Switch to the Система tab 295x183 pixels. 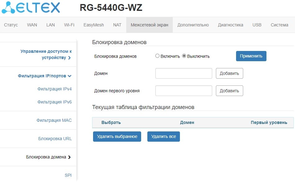tap(279, 25)
